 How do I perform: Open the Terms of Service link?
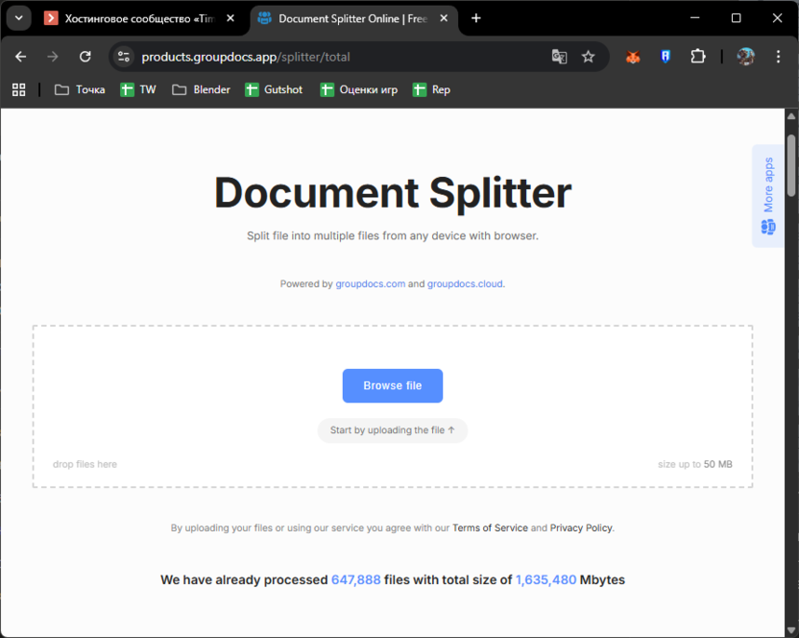click(490, 528)
